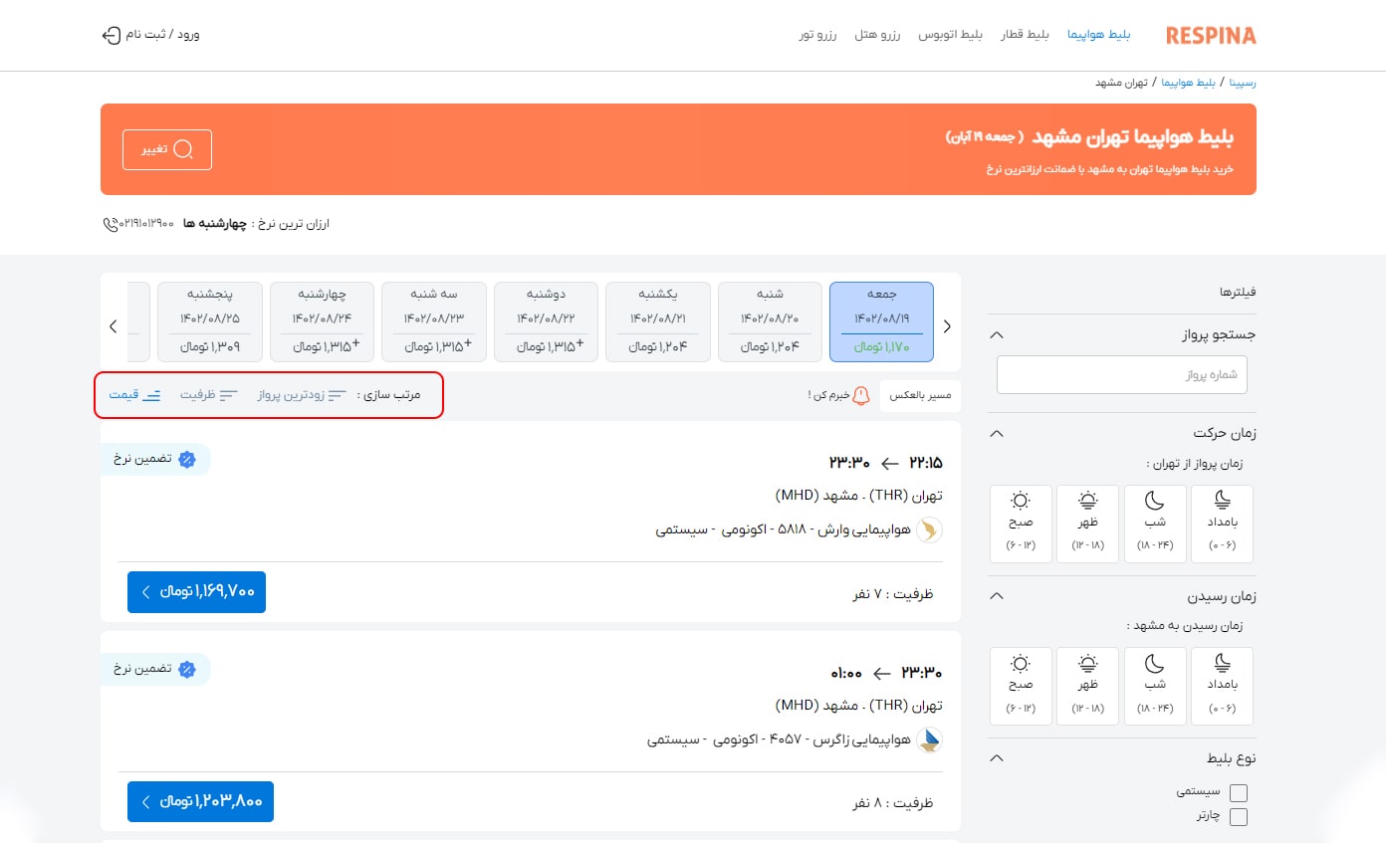Select the بامداد arrival time filter icon
The image size is (1386, 843).
coord(1222,663)
